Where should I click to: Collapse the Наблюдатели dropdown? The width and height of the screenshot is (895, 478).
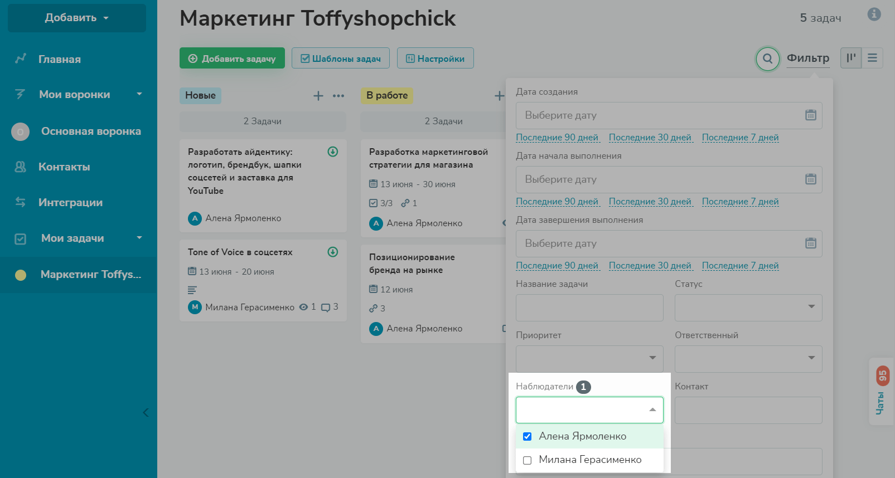click(652, 410)
